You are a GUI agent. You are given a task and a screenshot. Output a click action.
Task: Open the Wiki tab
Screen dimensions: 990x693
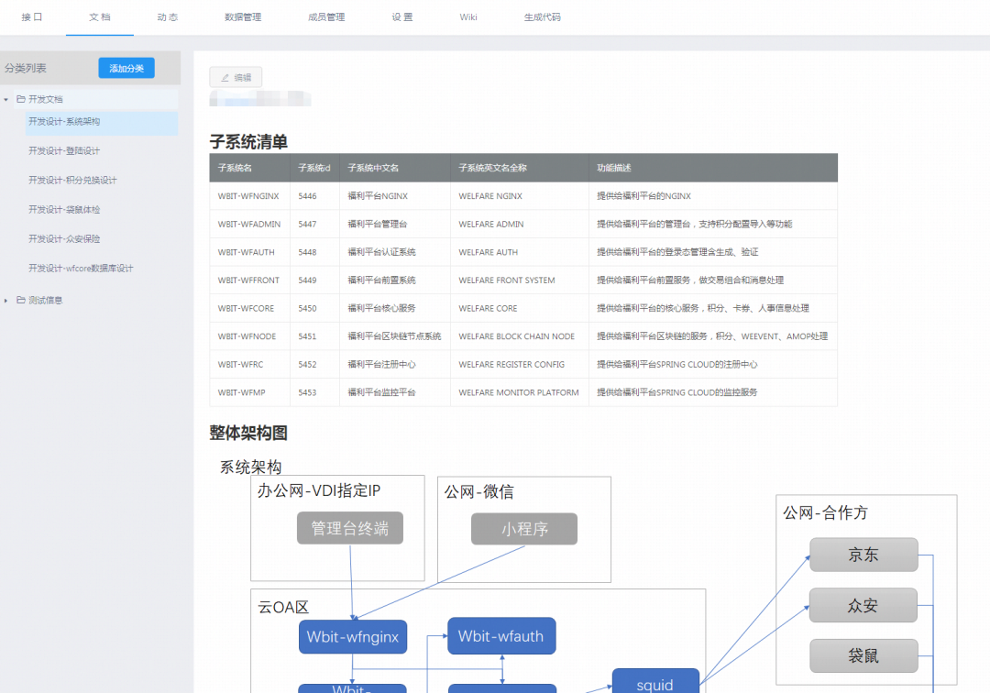click(467, 16)
